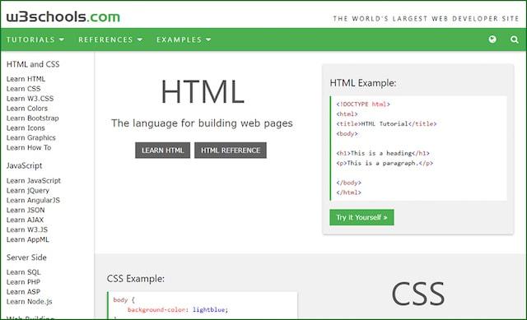Click the 'HTML Example:' title
The height and width of the screenshot is (320, 527).
(363, 83)
